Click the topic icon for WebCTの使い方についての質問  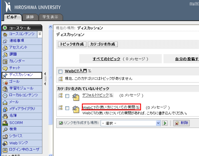(76, 109)
